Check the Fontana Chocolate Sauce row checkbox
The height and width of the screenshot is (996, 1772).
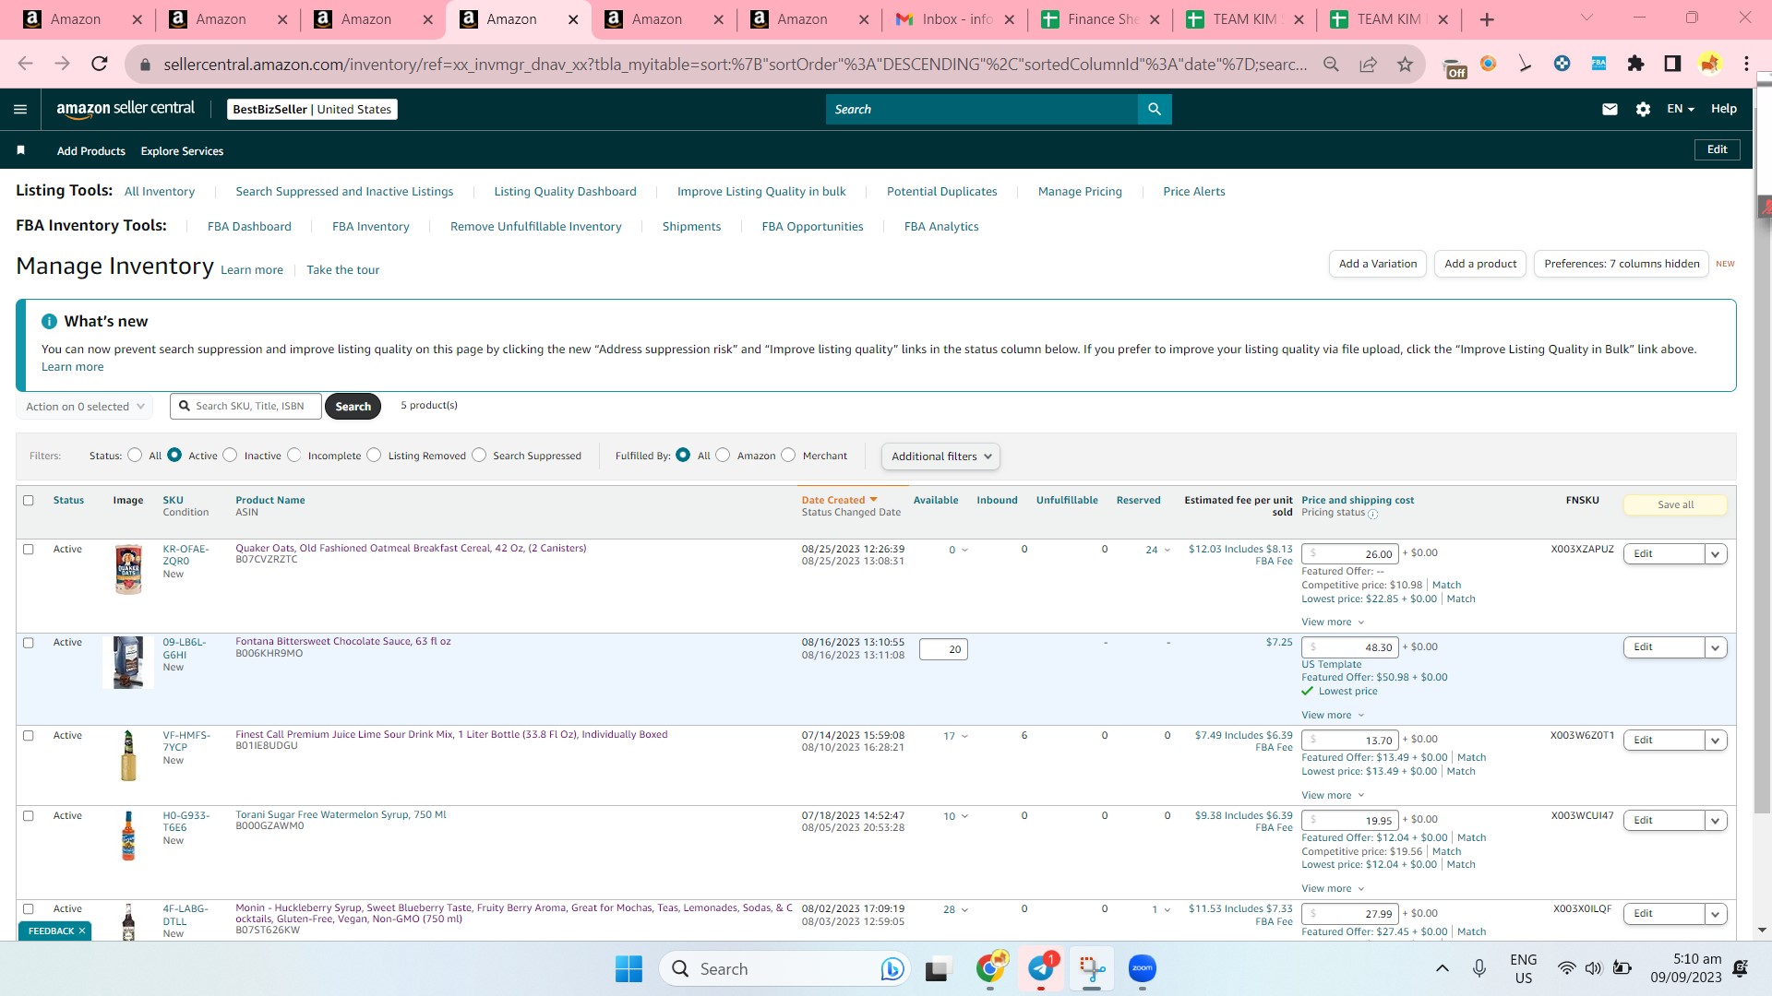tap(28, 643)
